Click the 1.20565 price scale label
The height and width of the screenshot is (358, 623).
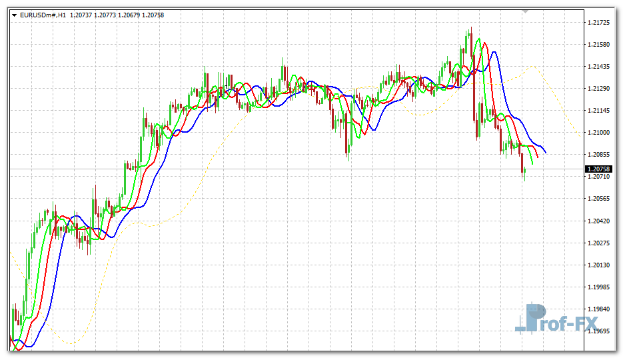(600, 199)
